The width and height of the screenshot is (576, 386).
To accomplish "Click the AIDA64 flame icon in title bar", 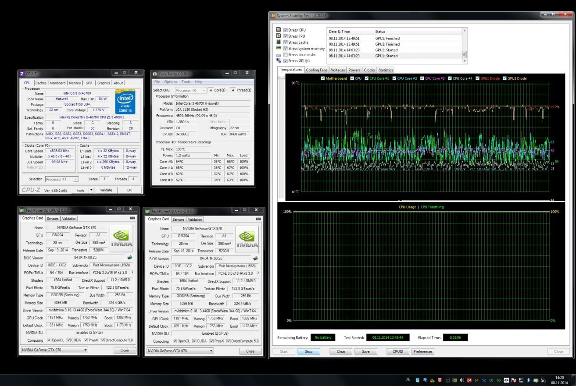I will click(x=273, y=16).
